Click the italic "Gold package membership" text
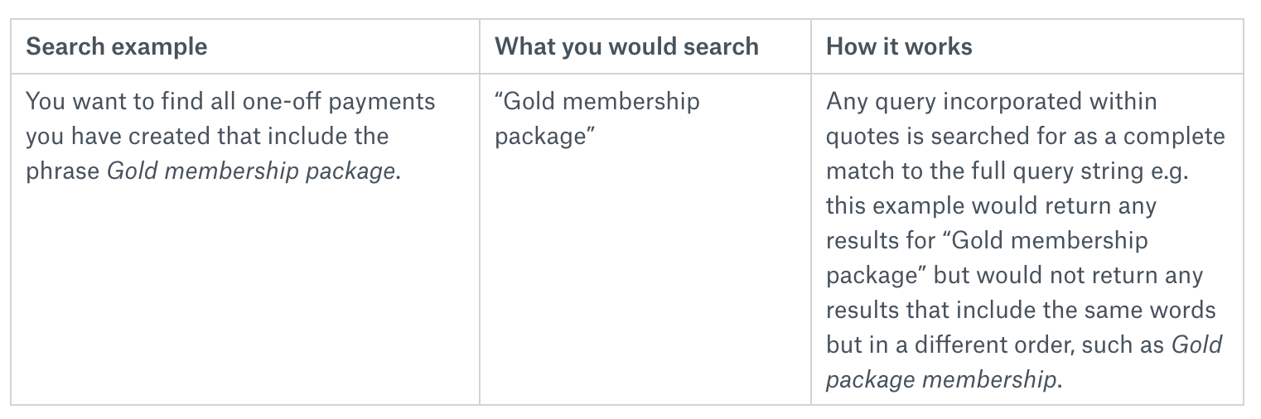 tap(1023, 363)
